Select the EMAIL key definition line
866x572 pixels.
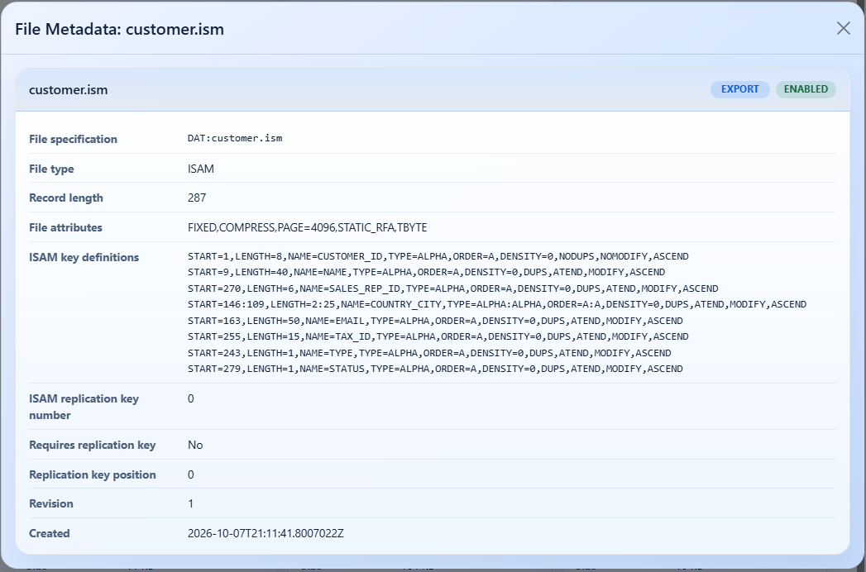pyautogui.click(x=435, y=321)
